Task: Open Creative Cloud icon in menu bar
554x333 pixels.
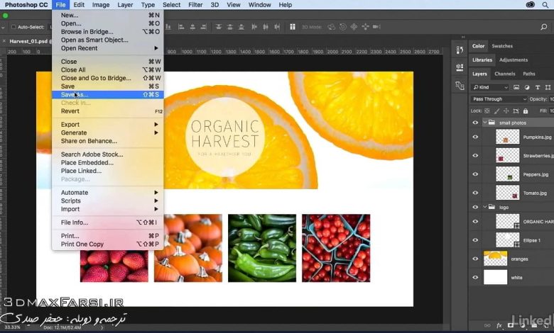Action: click(530, 4)
